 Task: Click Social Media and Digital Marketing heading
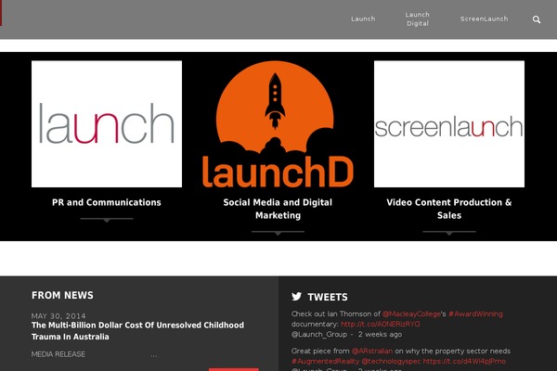278,209
